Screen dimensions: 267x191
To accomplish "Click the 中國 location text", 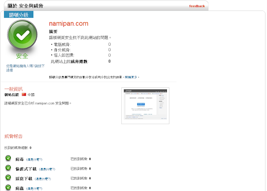I will 31,95.
